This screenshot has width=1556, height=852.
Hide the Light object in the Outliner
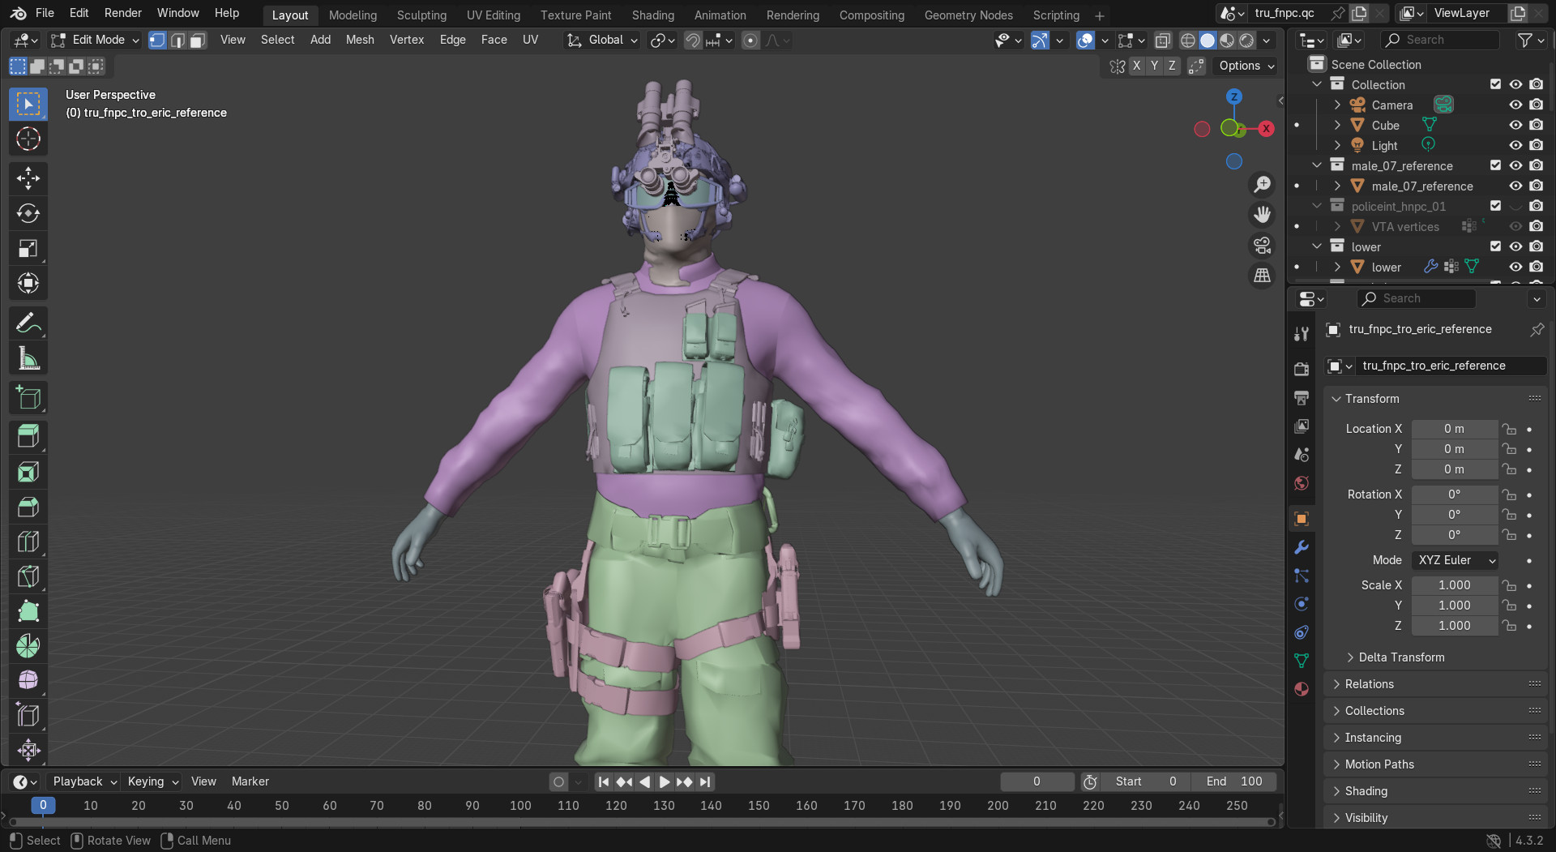tap(1515, 145)
